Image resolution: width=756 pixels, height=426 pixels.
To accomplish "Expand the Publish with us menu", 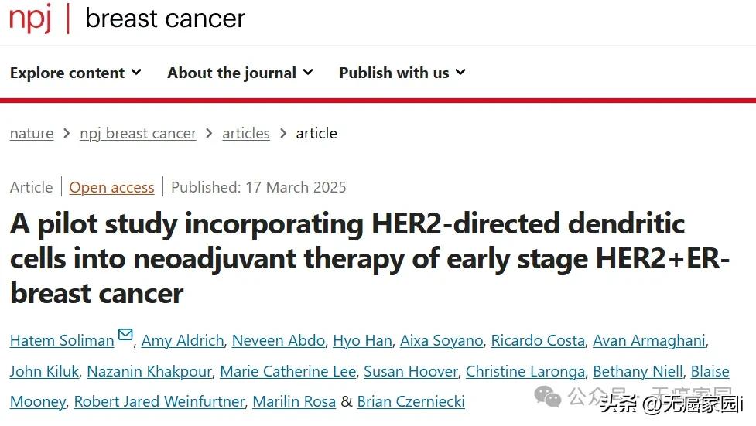I will coord(402,73).
